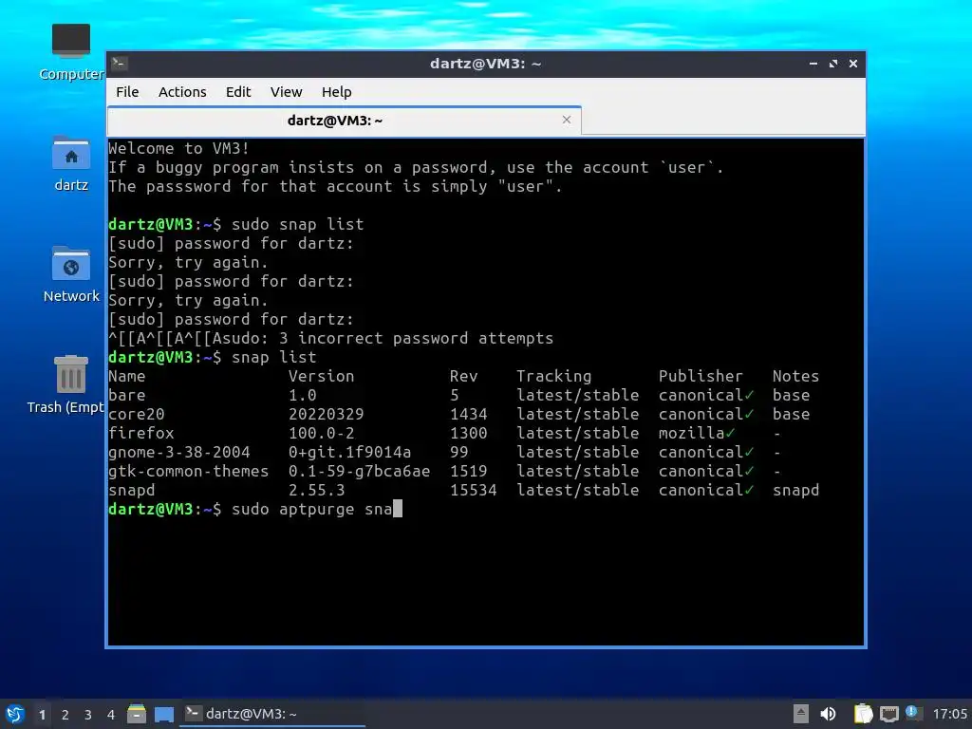The height and width of the screenshot is (729, 972).
Task: Click the version '0+git.1f9014a'
Action: click(349, 452)
